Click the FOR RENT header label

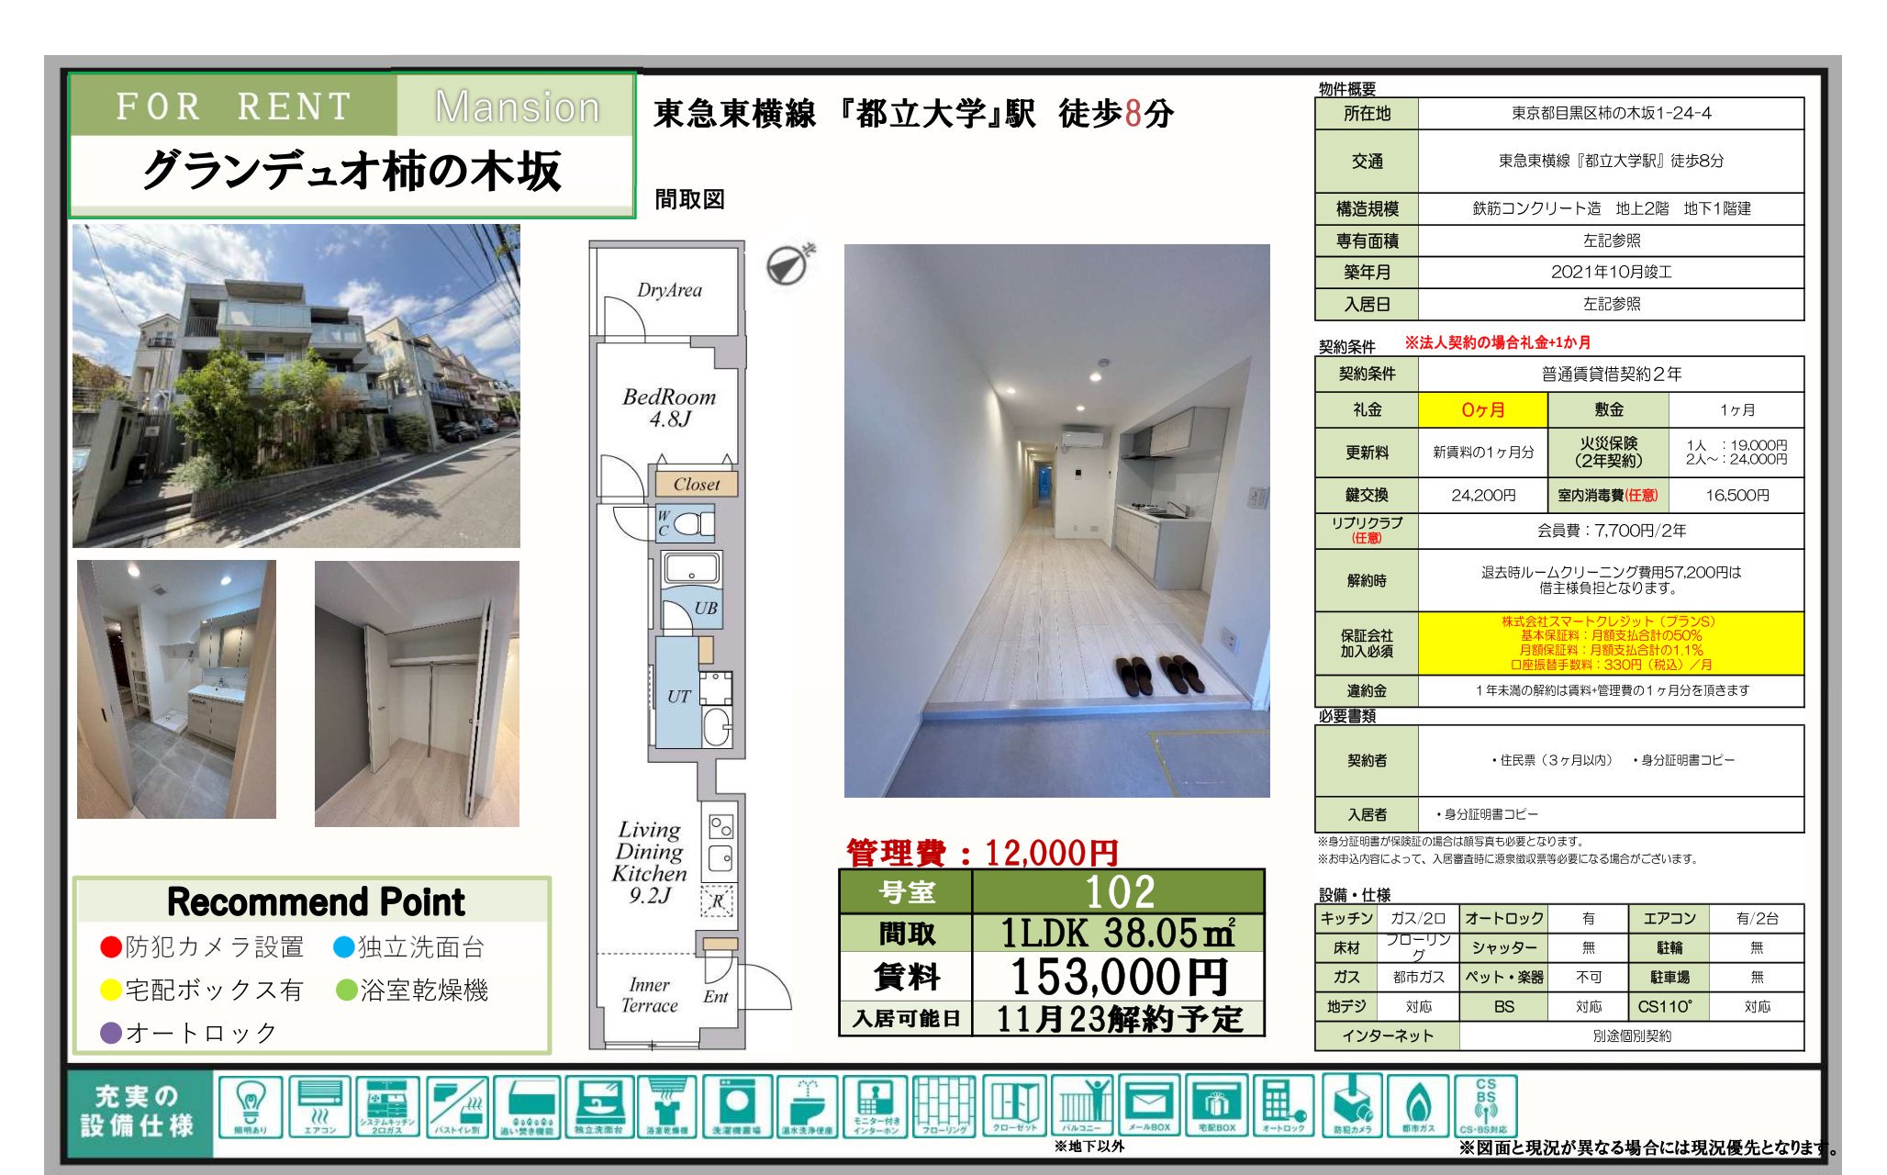click(234, 106)
